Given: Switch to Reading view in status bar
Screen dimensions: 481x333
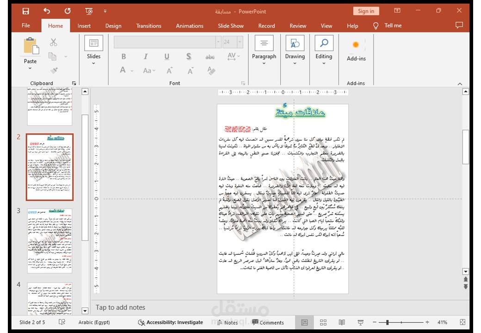Looking at the screenshot, I should tap(342, 322).
